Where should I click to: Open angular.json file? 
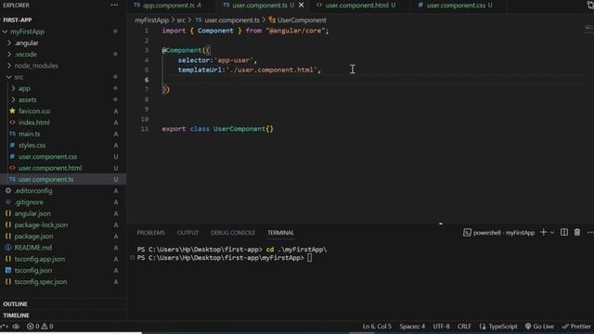coord(32,213)
